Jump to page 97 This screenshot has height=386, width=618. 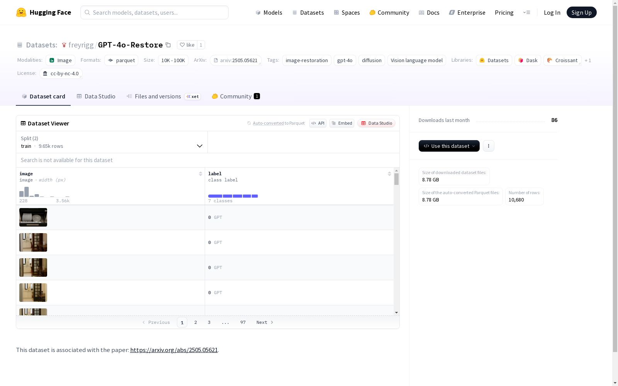243,322
